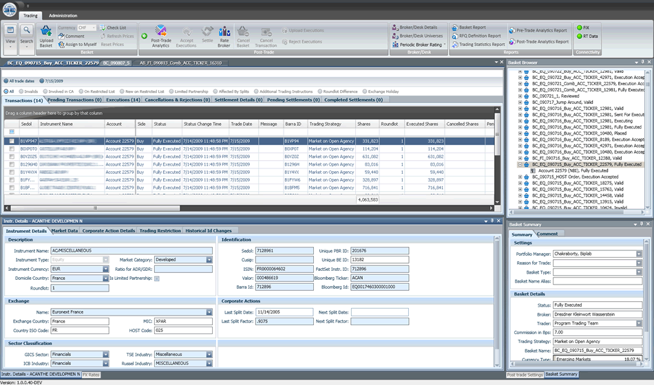Switch to the Administration ribbon tab
The height and width of the screenshot is (385, 654).
click(63, 15)
